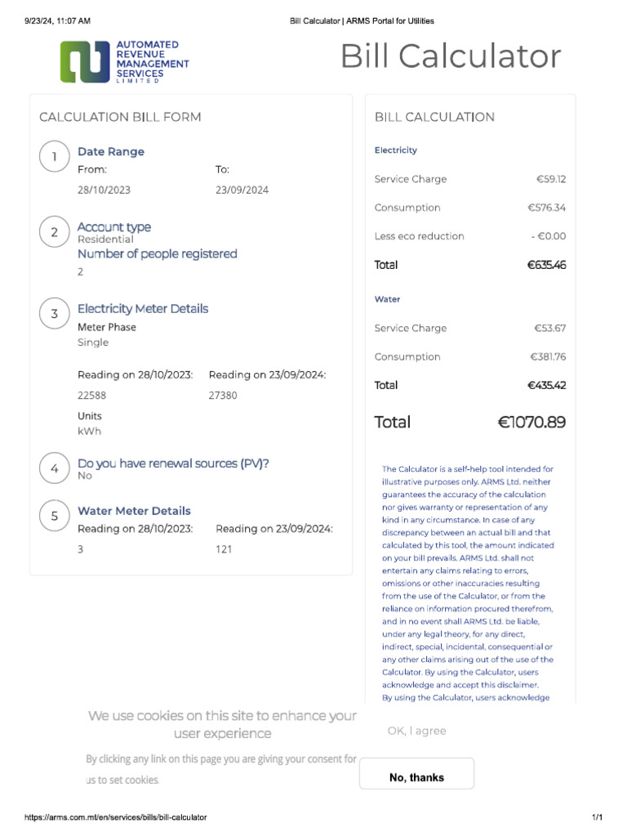Click the step 2 circle icon
The image size is (627, 837).
click(54, 233)
